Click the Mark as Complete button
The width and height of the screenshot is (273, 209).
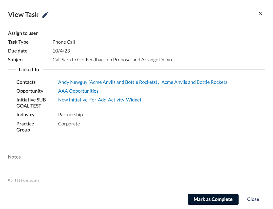click(213, 199)
